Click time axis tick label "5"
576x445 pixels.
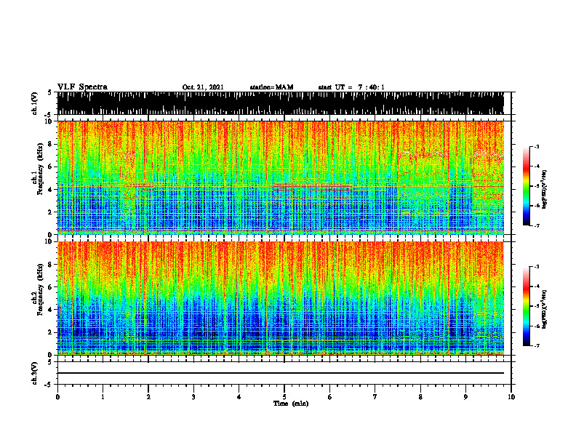click(x=284, y=397)
